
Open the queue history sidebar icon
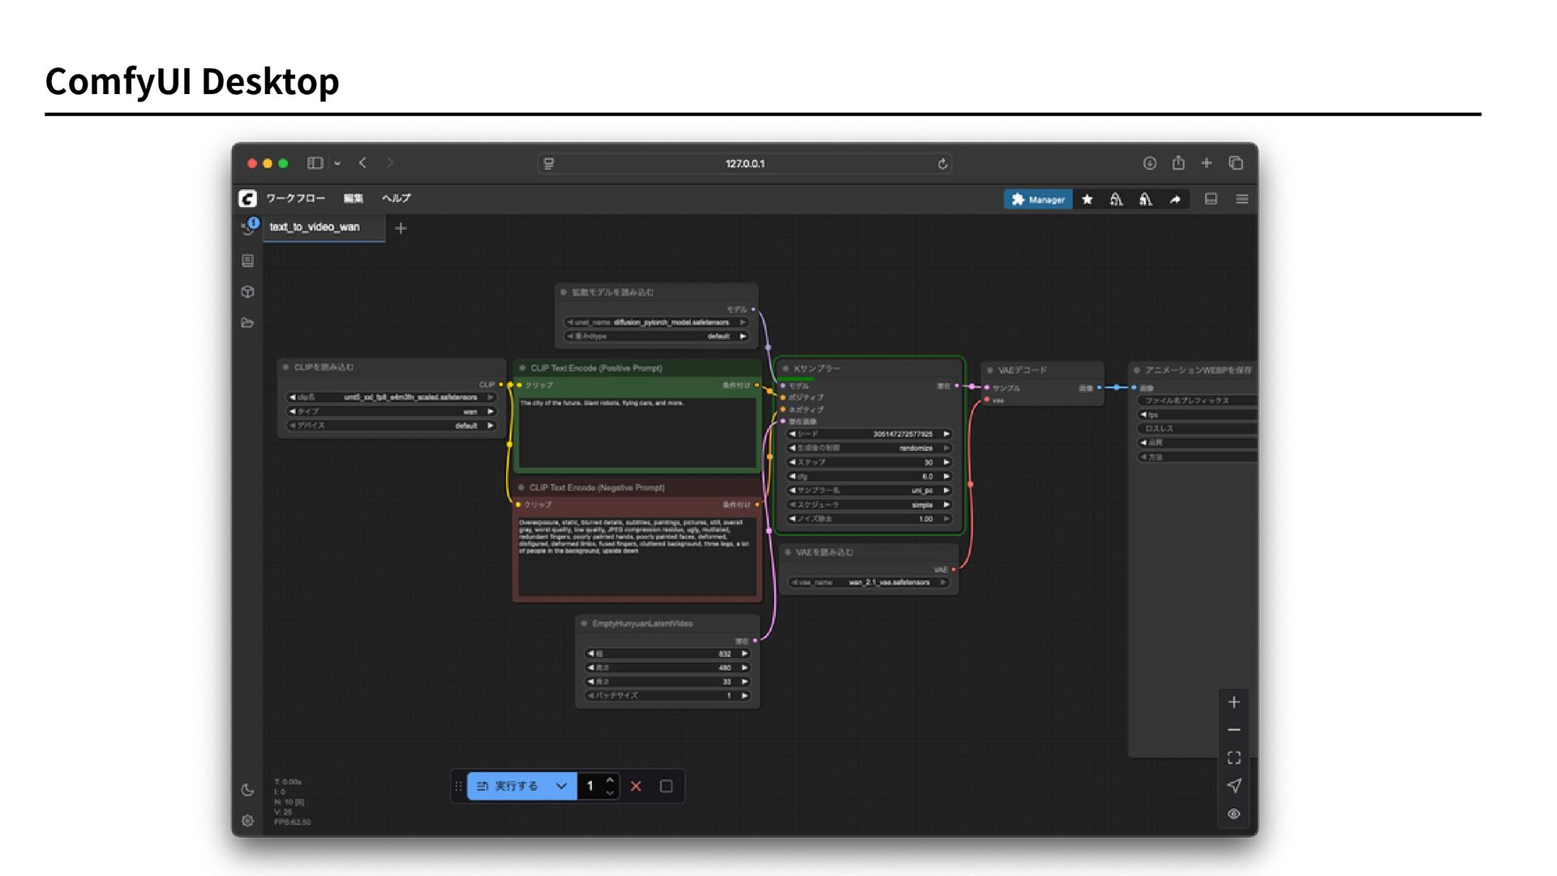248,228
